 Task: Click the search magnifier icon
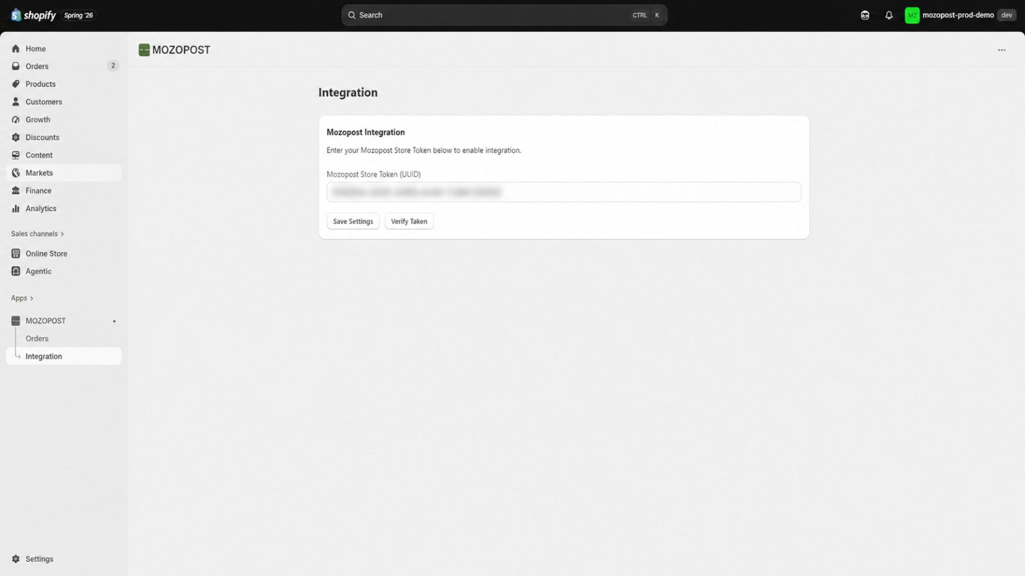[x=352, y=15]
